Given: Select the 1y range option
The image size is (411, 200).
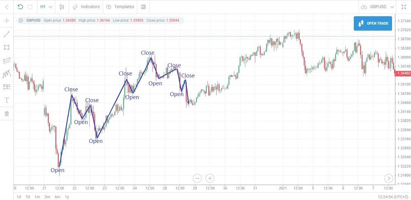Looking at the screenshot, I should click(x=67, y=197).
